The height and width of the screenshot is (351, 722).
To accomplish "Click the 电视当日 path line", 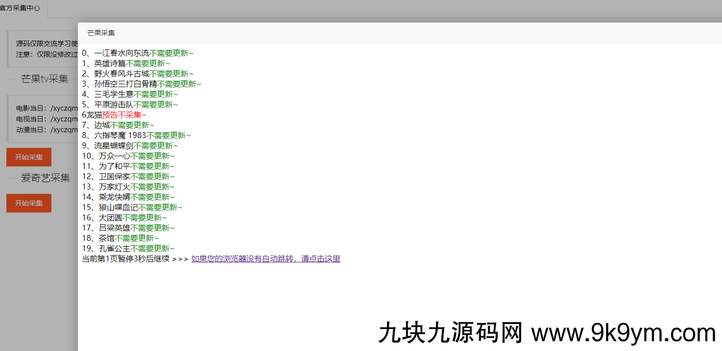I will click(47, 119).
